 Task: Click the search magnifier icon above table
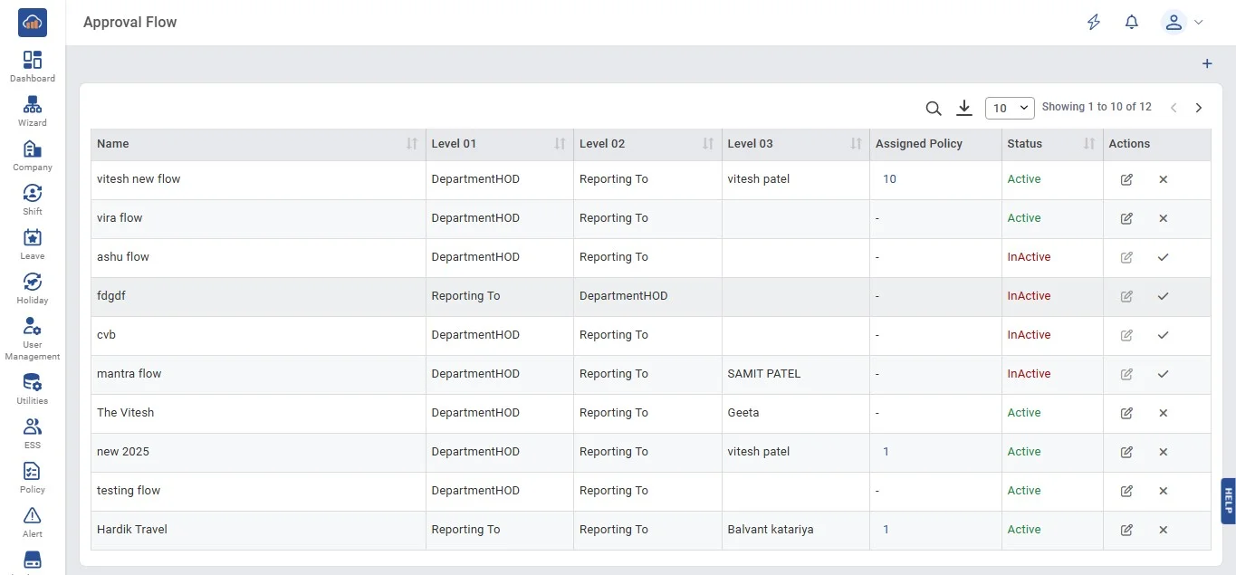click(934, 109)
